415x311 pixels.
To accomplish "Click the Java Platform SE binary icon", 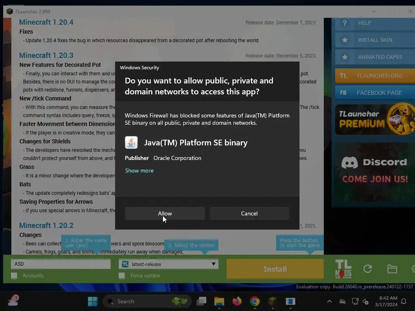I will (131, 143).
